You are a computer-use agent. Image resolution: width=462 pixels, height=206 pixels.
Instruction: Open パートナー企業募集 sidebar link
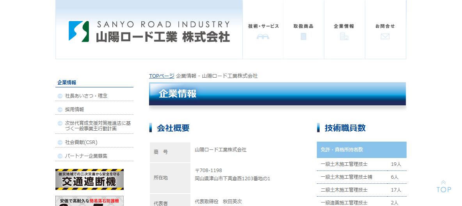point(86,156)
